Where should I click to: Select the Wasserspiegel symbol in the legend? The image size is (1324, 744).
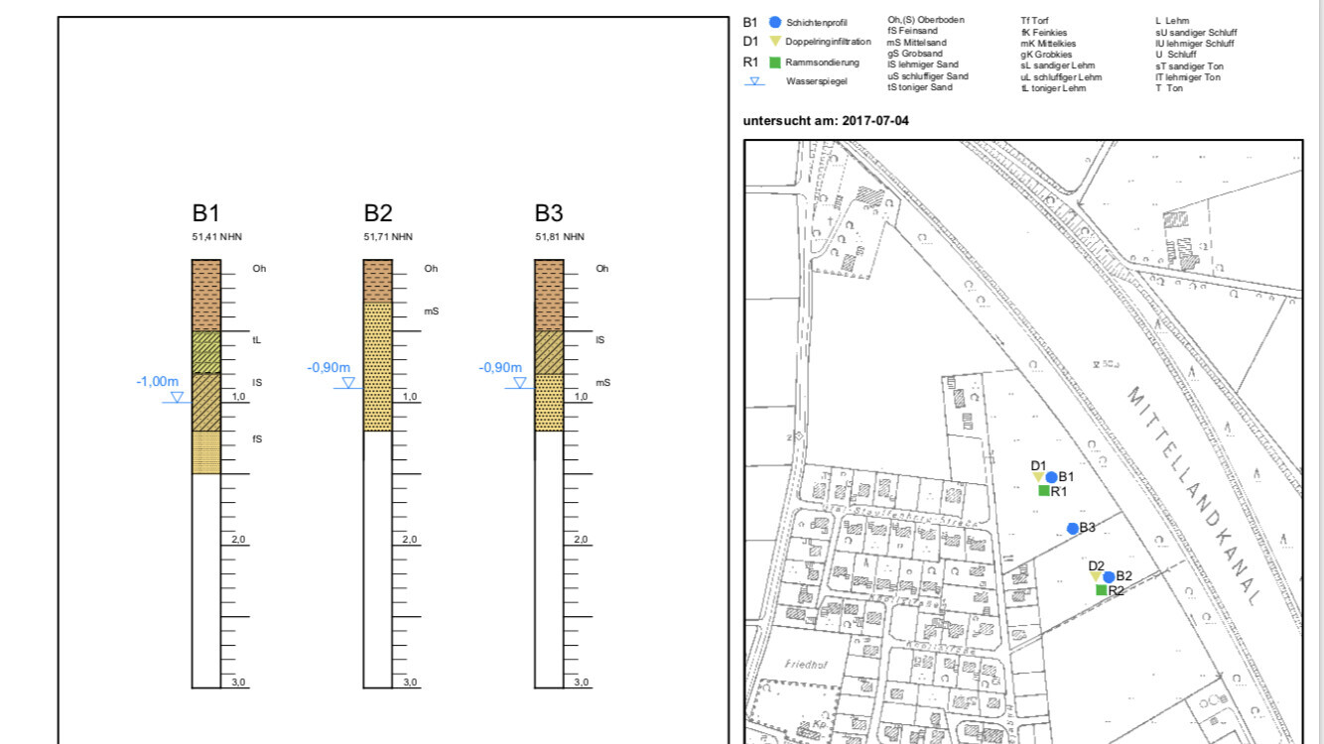click(x=755, y=81)
